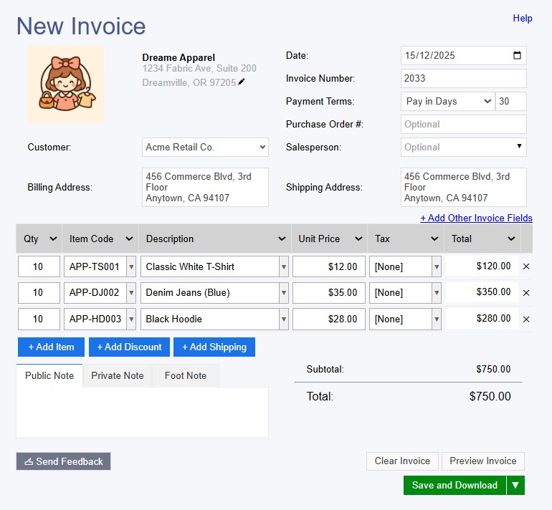This screenshot has height=510, width=552.
Task: Remove the Classic White T-Shirt line item
Action: 526,266
